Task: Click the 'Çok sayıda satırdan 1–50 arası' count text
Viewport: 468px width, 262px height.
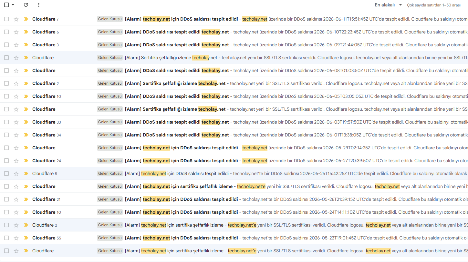Action: 434,5
